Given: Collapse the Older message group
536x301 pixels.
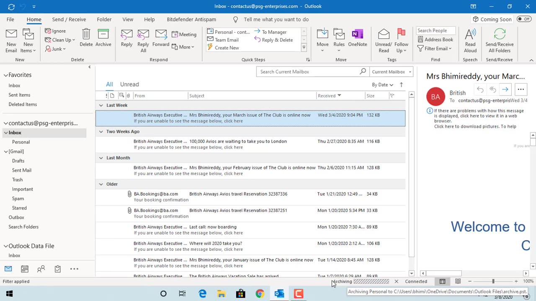Looking at the screenshot, I should point(101,184).
